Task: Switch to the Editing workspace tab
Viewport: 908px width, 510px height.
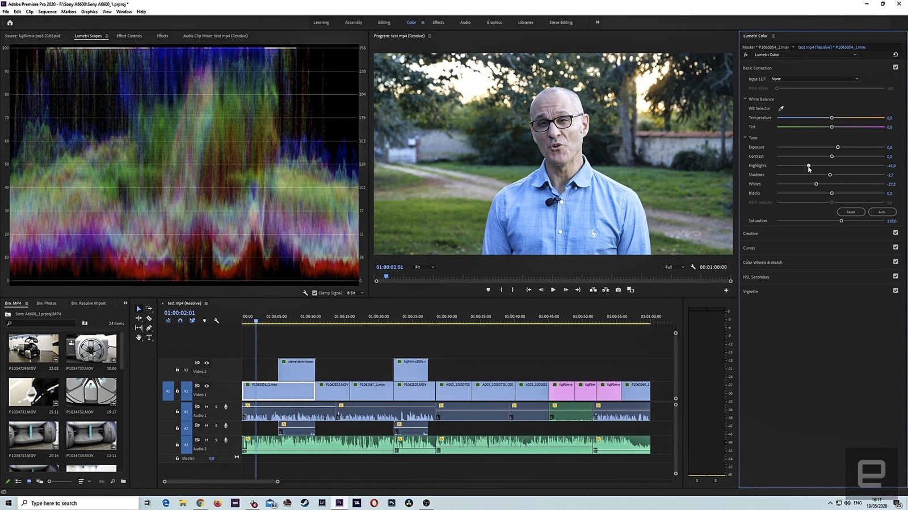Action: pos(384,23)
